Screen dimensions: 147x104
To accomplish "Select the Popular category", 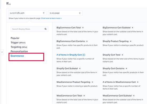I will pos(15,38).
